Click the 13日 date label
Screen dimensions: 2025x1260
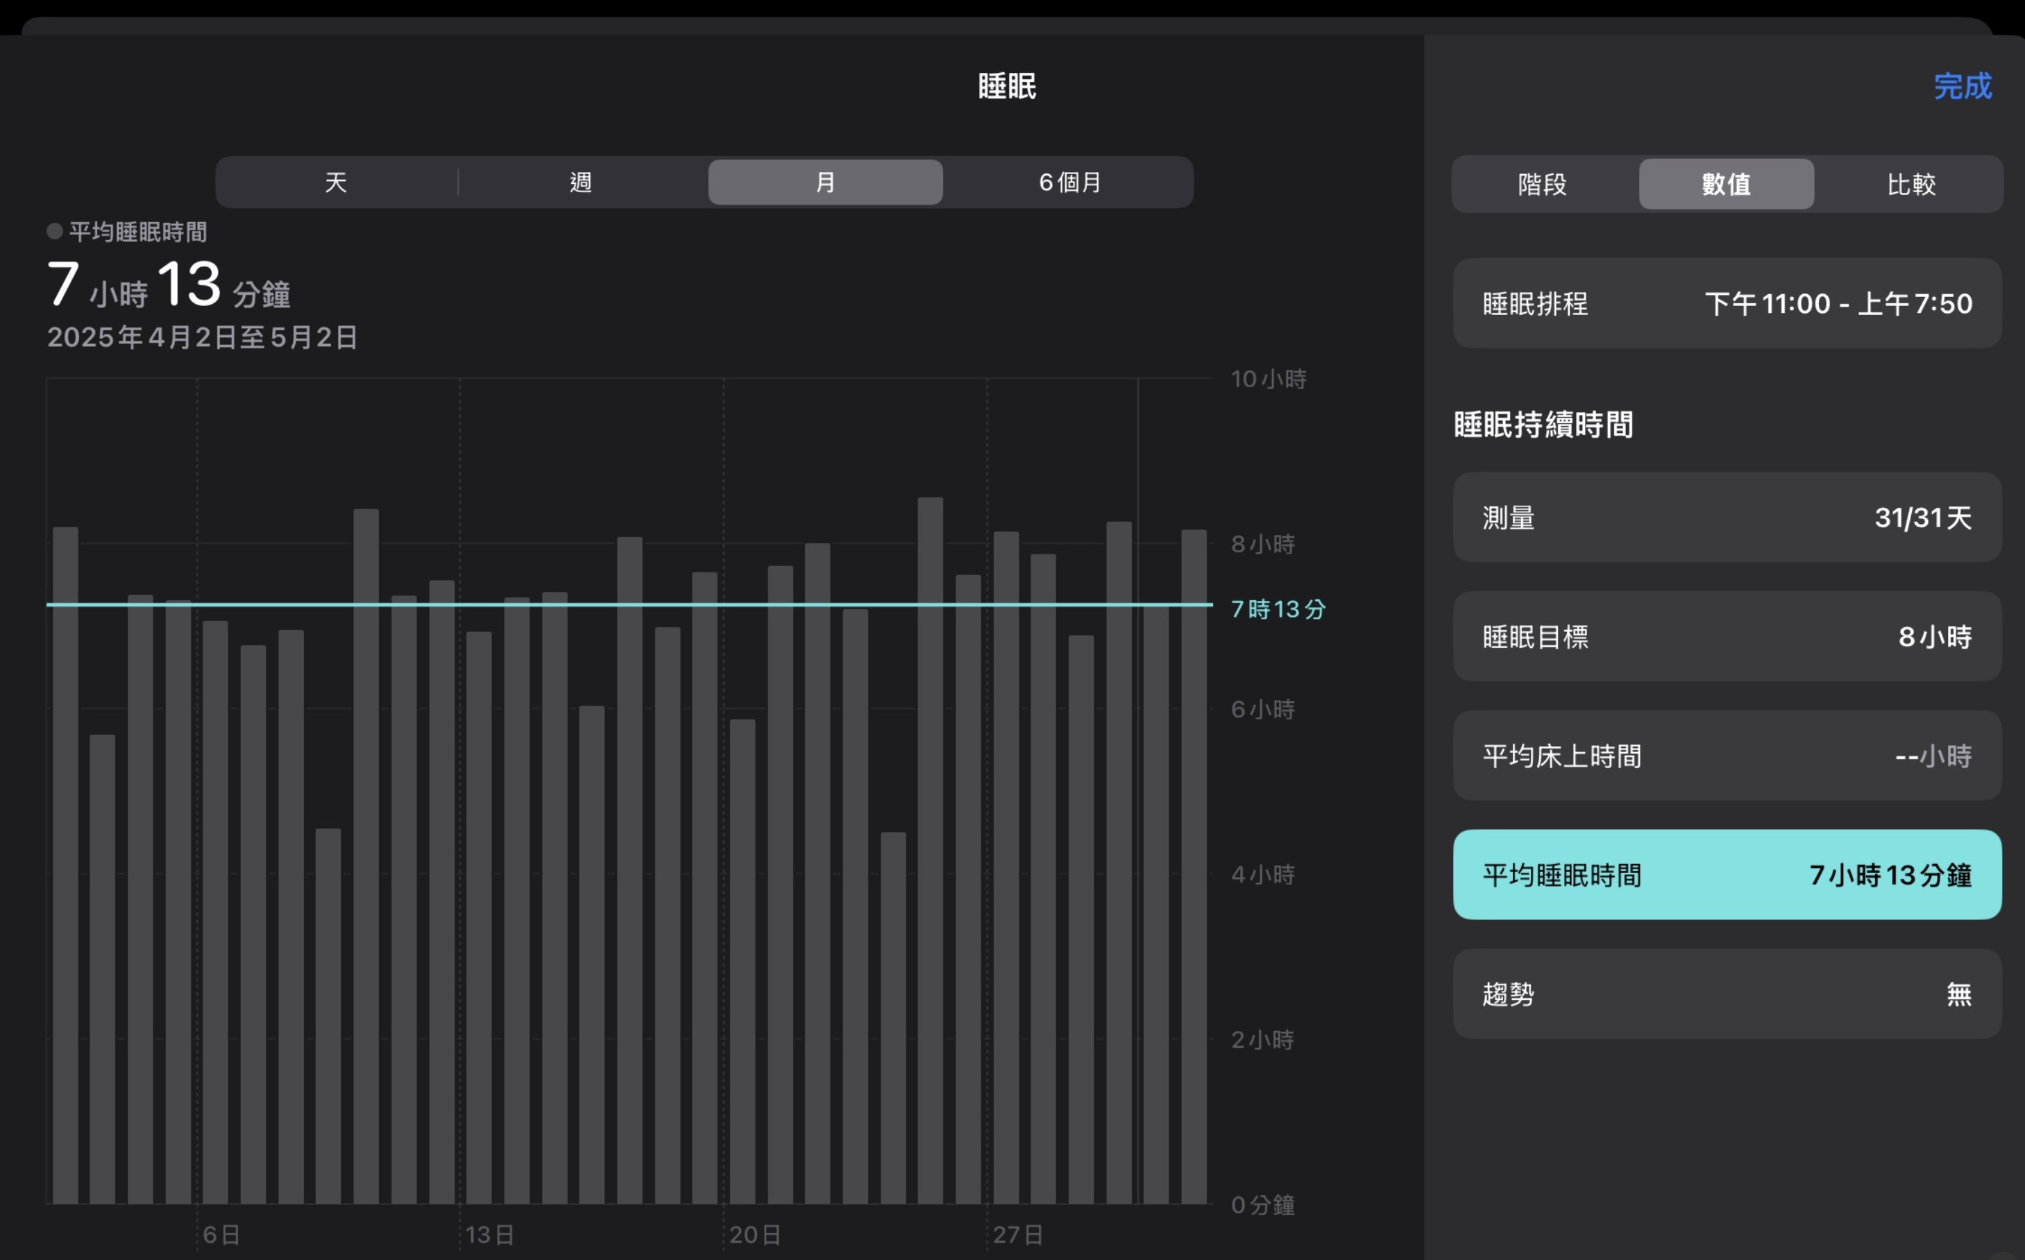[x=489, y=1234]
